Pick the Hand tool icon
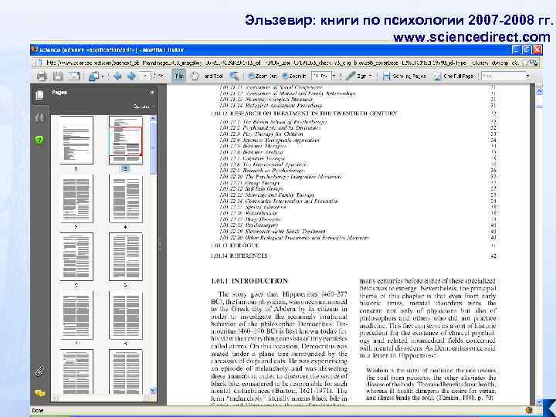556x417 pixels. point(195,76)
